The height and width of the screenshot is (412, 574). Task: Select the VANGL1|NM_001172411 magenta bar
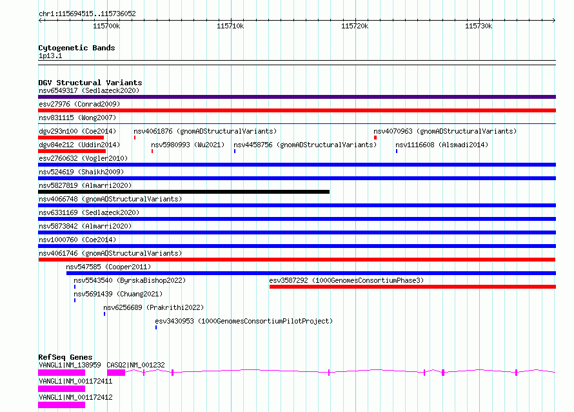[61, 389]
